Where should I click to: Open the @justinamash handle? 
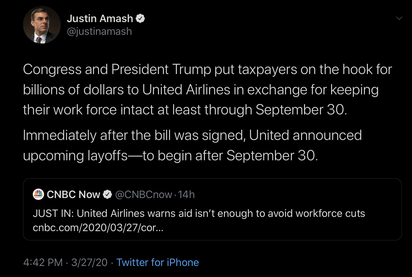point(99,31)
